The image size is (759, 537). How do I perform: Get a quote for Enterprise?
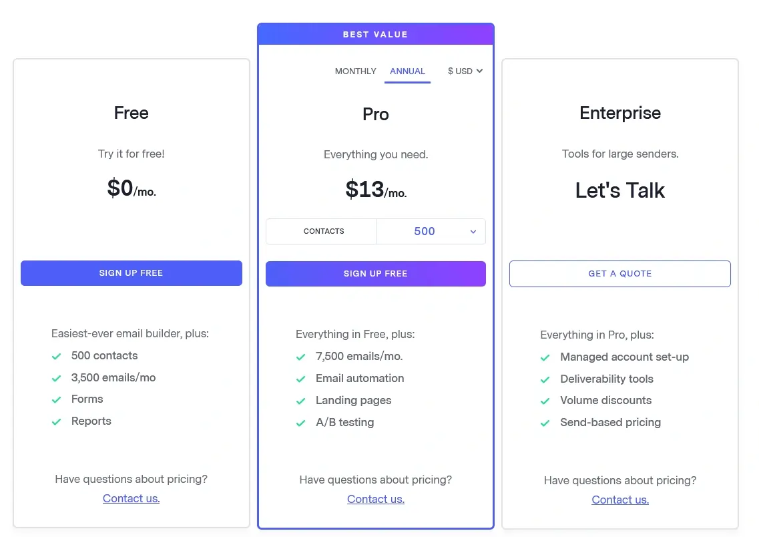619,273
